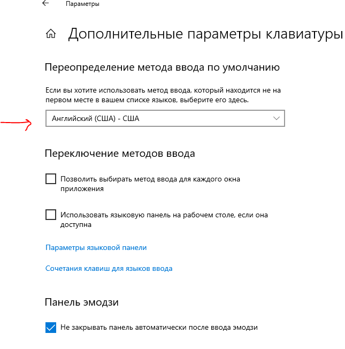
Task: Click the "Панель эмодзи" section heading
Action: tap(82, 302)
